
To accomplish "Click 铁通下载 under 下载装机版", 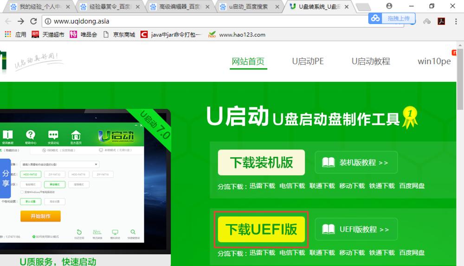I will 382,186.
